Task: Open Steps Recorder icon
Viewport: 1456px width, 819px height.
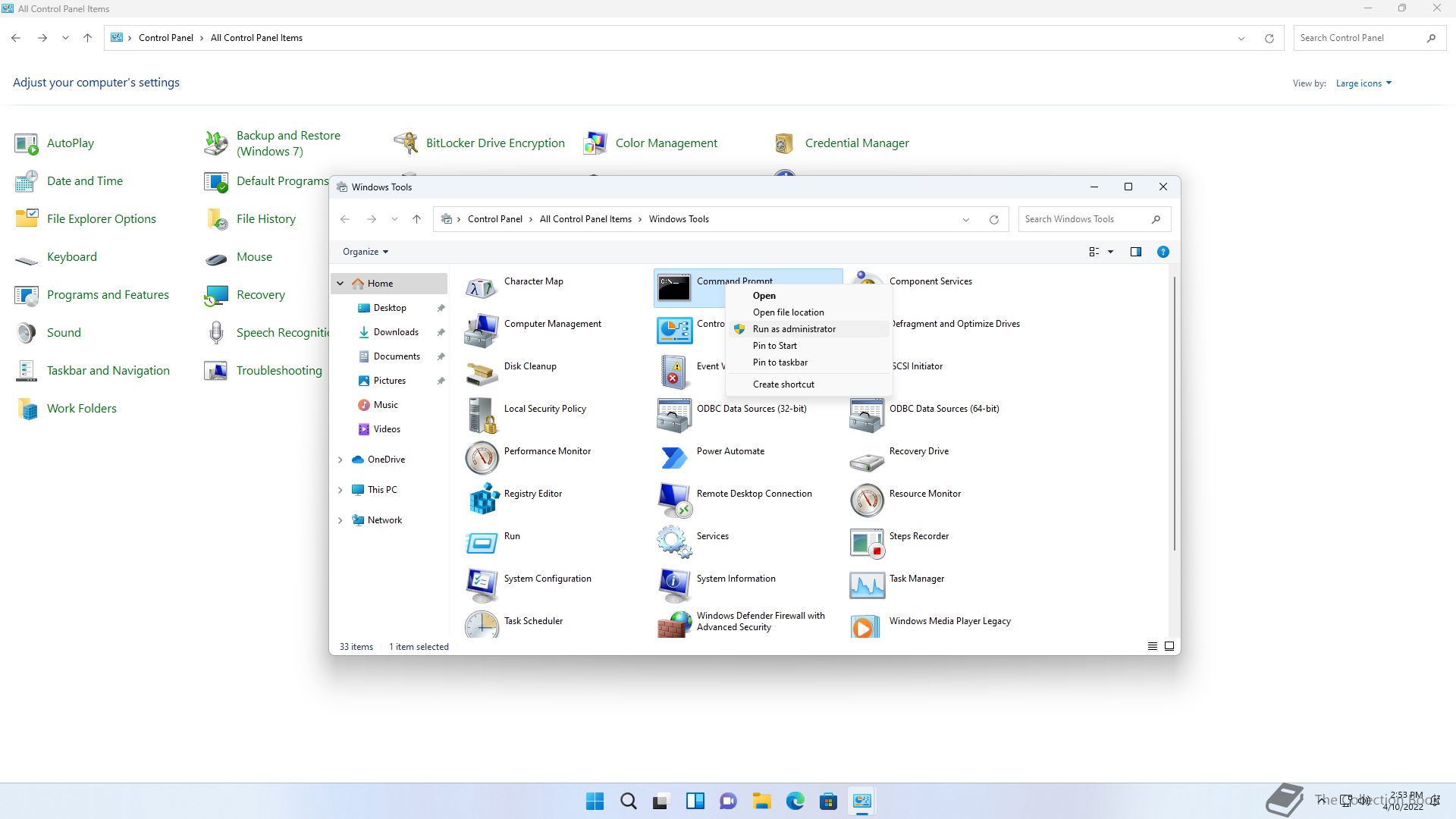Action: pyautogui.click(x=867, y=542)
